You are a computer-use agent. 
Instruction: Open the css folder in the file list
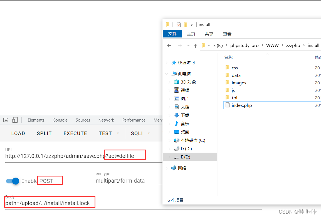coord(235,67)
